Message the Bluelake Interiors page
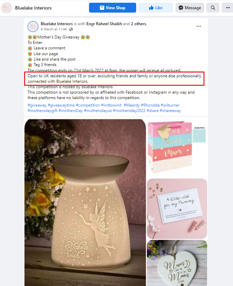 click(190, 7)
